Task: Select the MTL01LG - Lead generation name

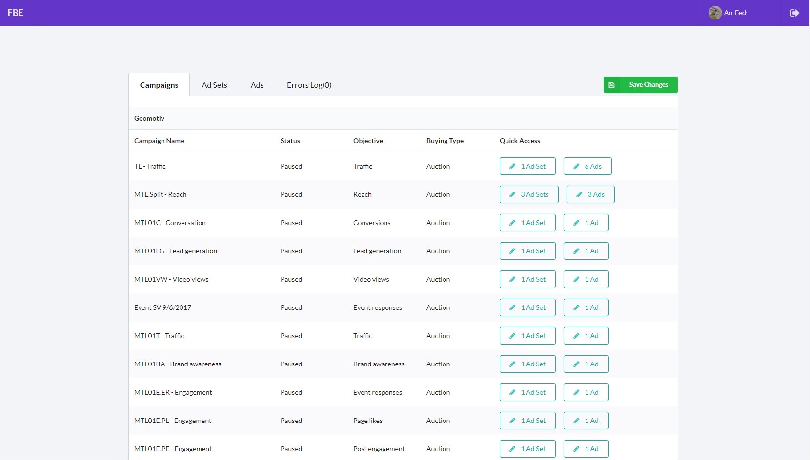Action: coord(176,251)
